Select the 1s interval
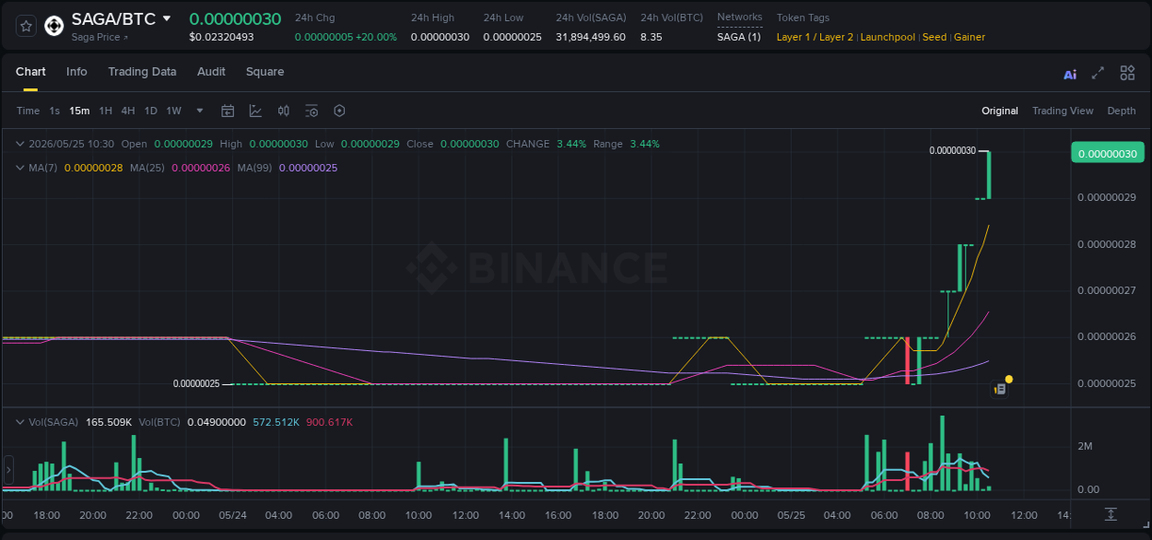This screenshot has width=1152, height=540. click(54, 111)
